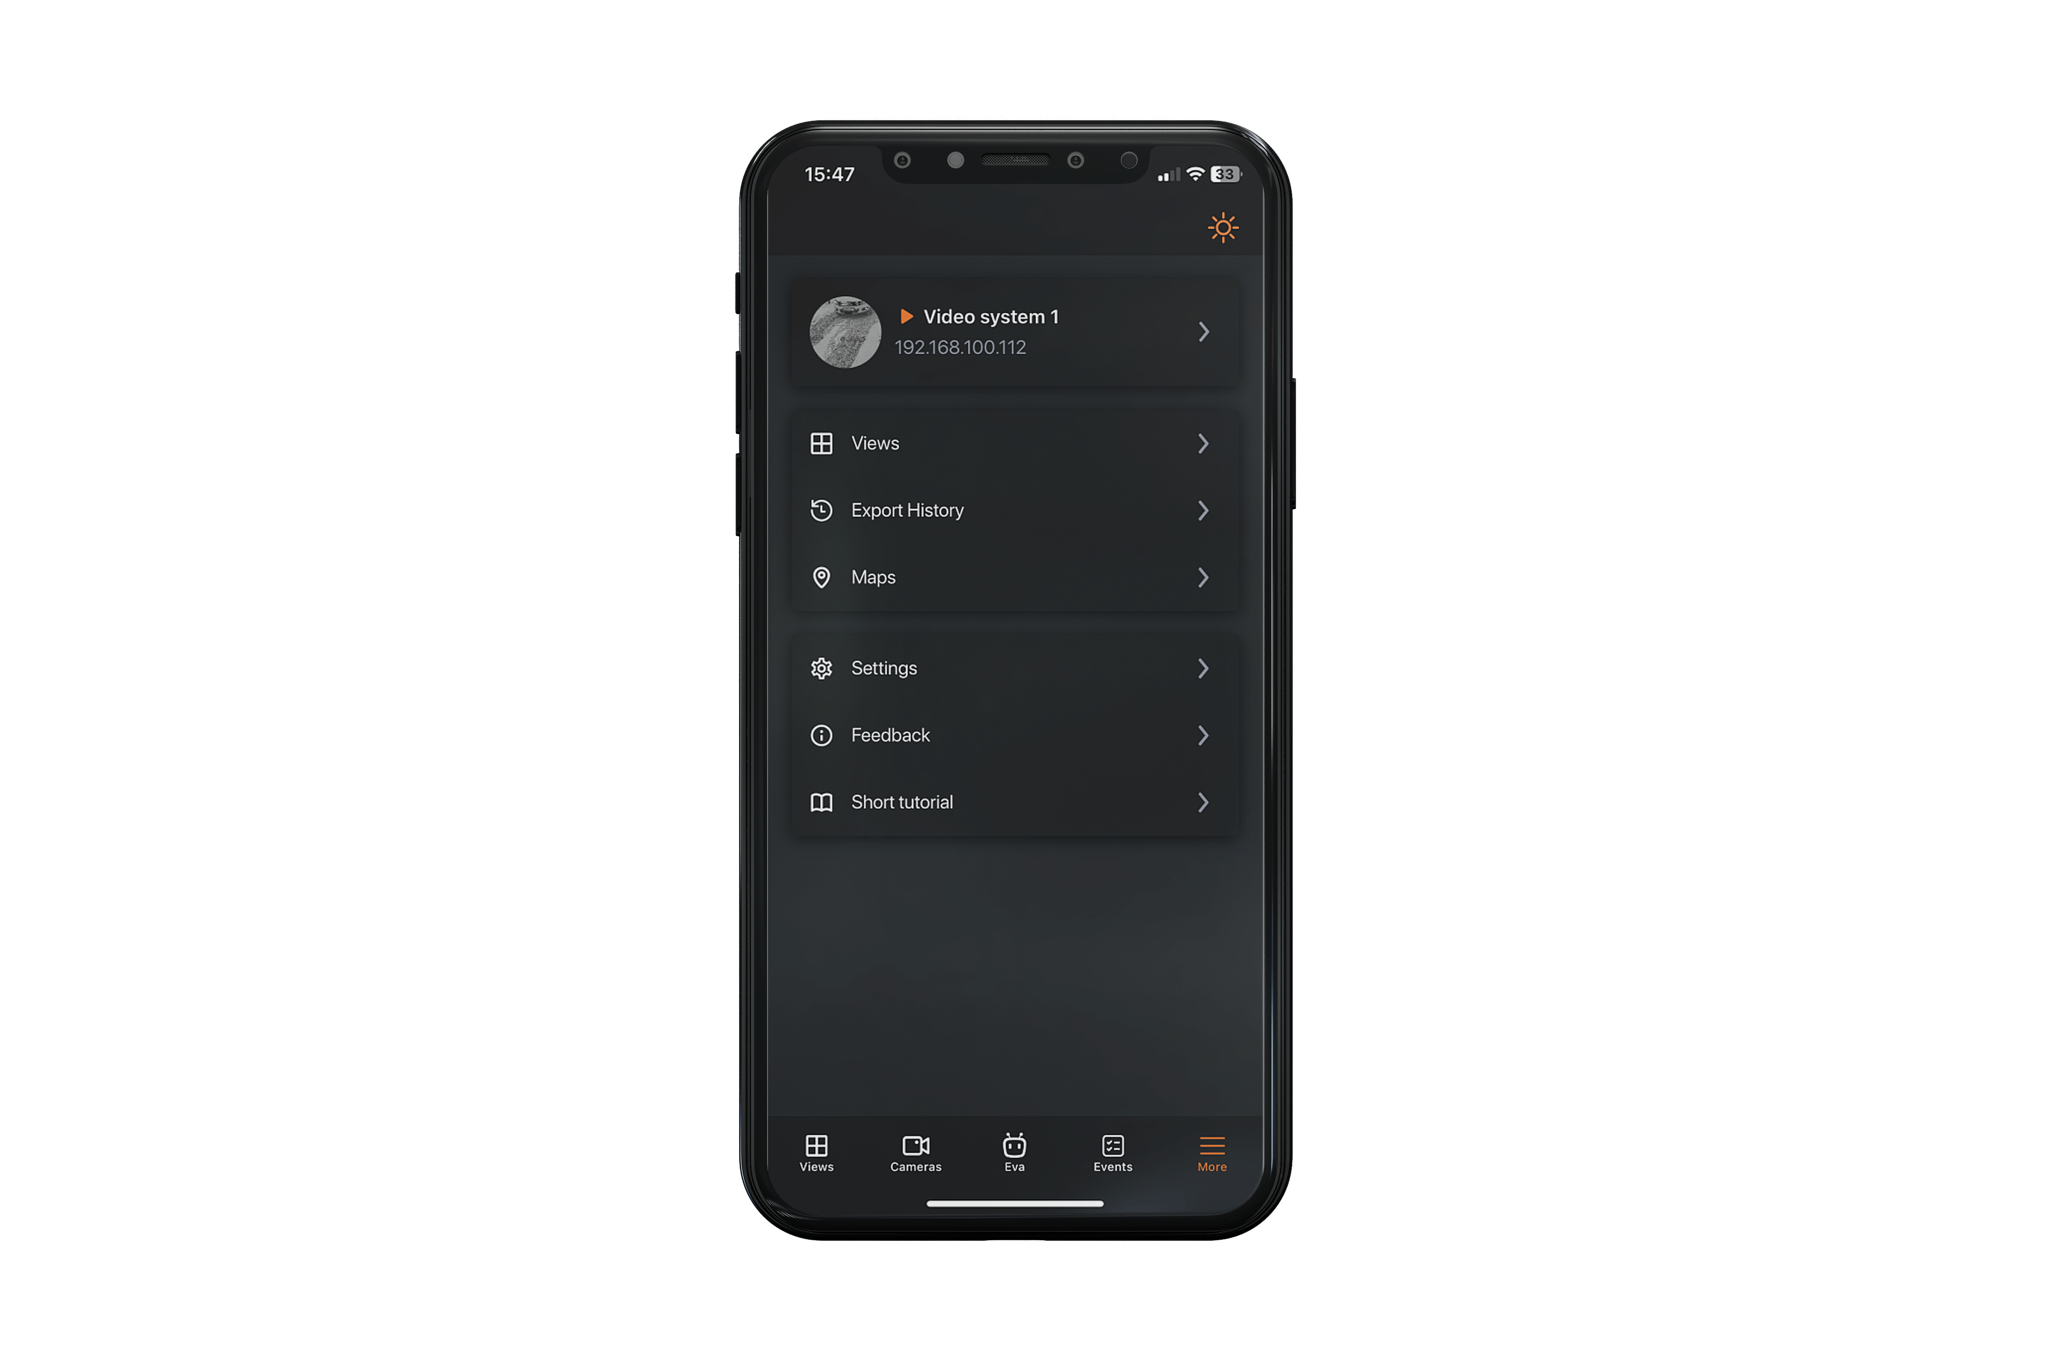The height and width of the screenshot is (1371, 2057).
Task: Open Short tutorial section
Action: click(x=1010, y=802)
